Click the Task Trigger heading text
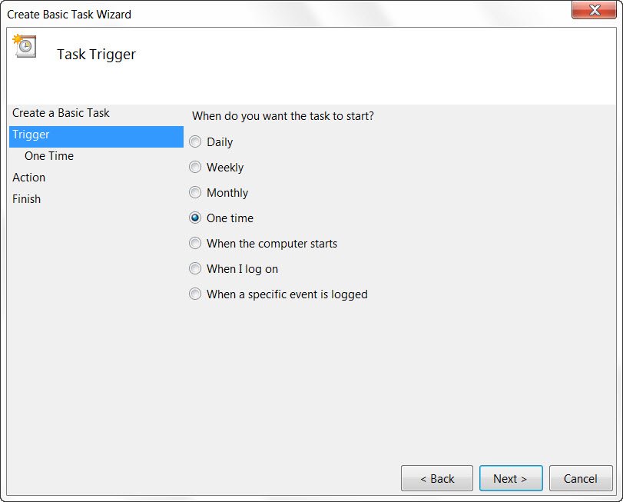Screen dimensions: 623x502 (95, 54)
